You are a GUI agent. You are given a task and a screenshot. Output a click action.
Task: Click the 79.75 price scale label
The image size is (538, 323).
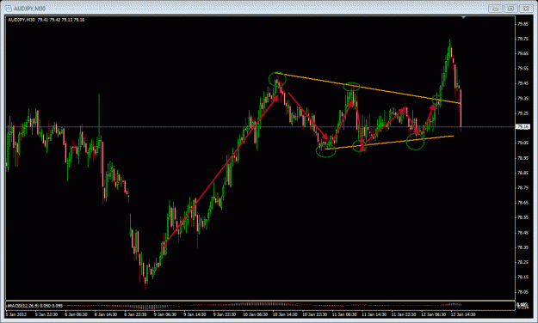523,39
